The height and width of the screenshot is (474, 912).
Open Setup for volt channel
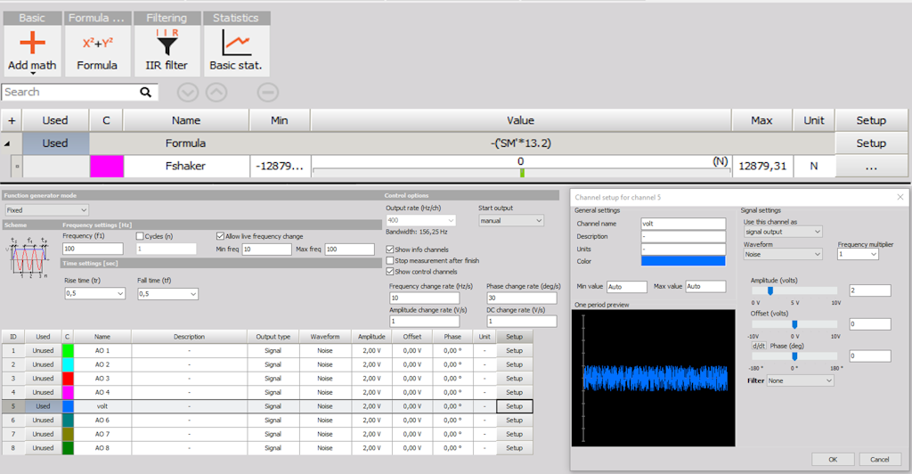coord(514,406)
